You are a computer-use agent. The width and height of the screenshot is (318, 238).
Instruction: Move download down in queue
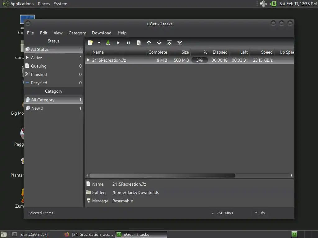click(159, 43)
